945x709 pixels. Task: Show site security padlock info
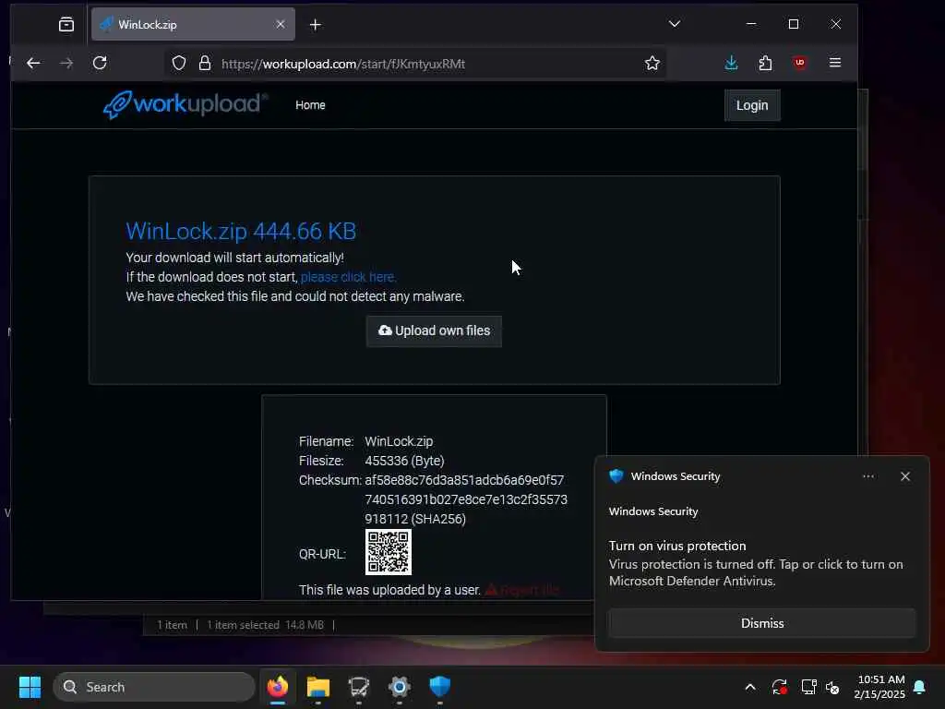[205, 64]
